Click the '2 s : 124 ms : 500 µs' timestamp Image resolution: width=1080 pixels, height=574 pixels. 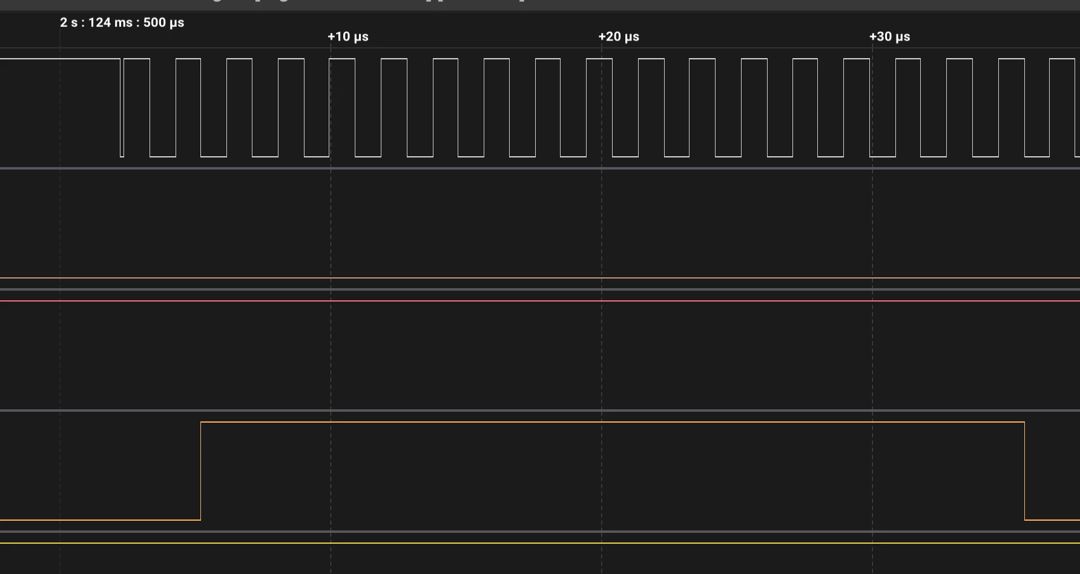(x=122, y=22)
